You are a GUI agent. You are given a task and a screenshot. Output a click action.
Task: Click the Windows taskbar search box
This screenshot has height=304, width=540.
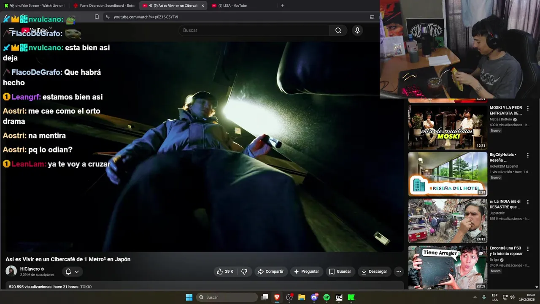coord(227,297)
